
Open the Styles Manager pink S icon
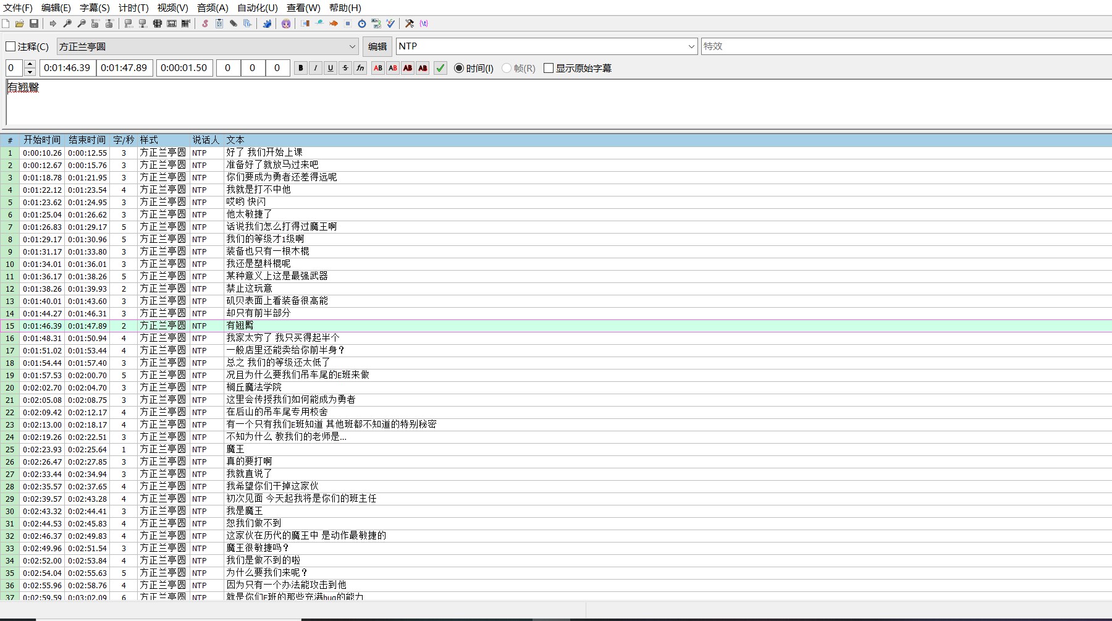click(205, 23)
